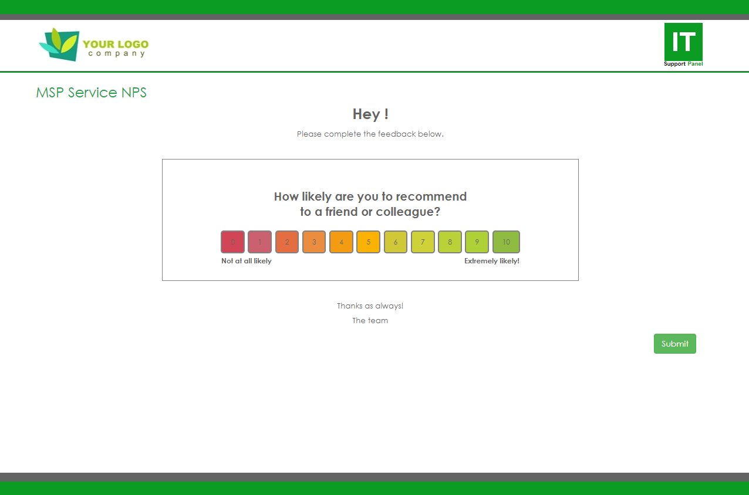Rate 4 on the likelihood scale
749x495 pixels.
tap(341, 242)
